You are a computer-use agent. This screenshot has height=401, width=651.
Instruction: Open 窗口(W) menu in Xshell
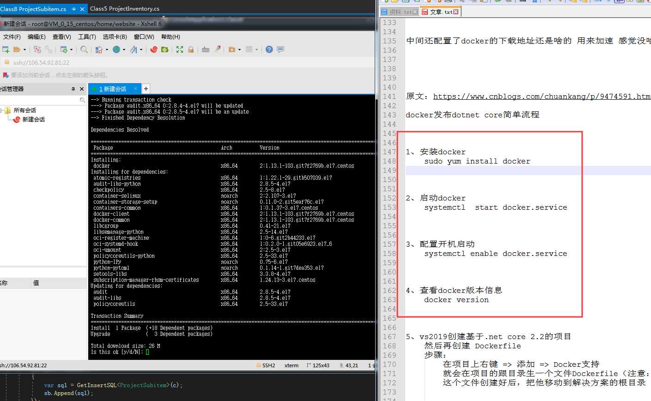144,37
